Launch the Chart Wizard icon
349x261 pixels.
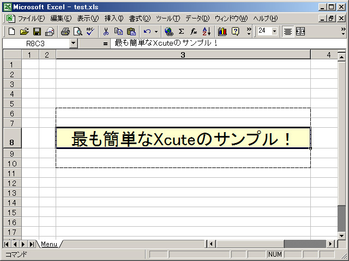pos(222,32)
